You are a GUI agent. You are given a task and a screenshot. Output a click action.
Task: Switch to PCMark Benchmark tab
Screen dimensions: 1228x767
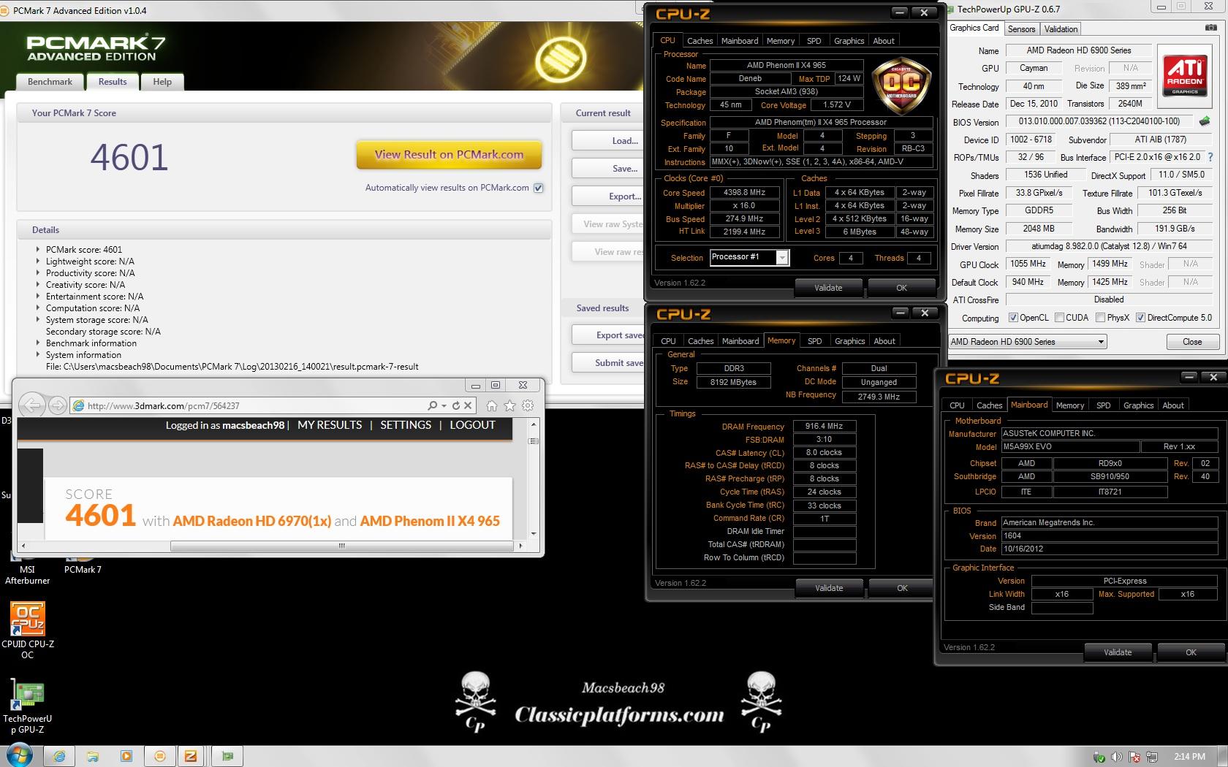click(x=50, y=82)
